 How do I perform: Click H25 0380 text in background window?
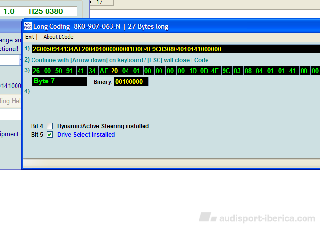46,11
